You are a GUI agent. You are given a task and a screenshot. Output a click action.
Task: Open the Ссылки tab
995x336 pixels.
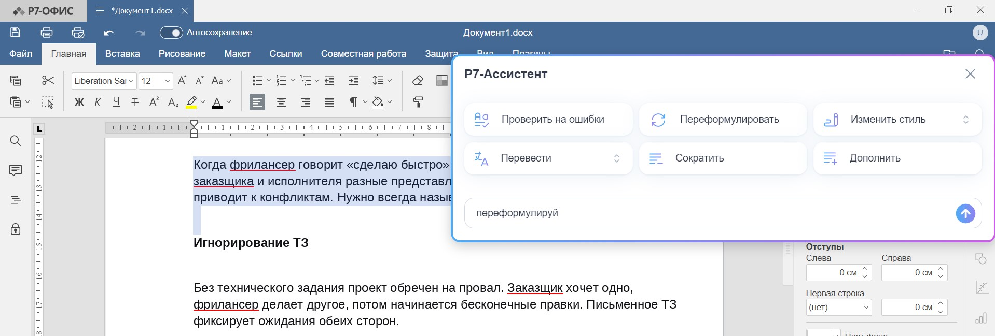(x=286, y=54)
